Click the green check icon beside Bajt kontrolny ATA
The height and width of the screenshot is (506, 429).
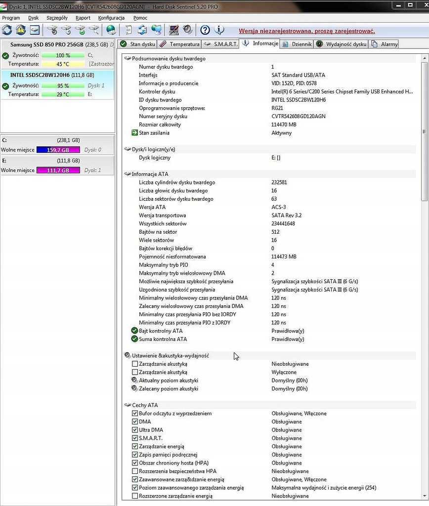(134, 331)
